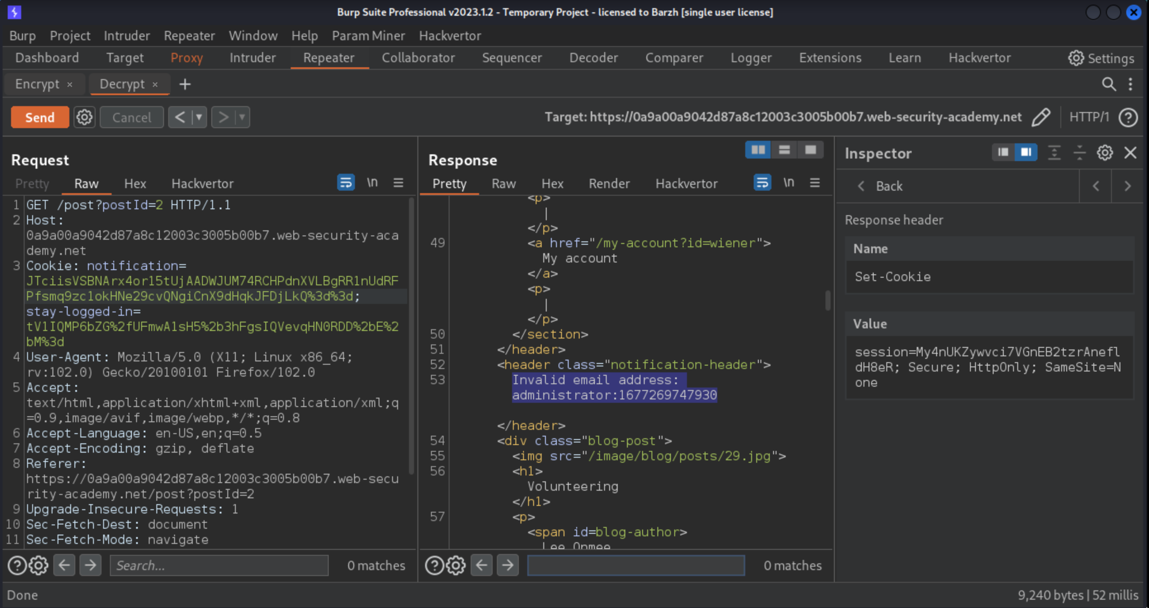Open Settings in top bar
Viewport: 1149px width, 608px height.
point(1101,58)
